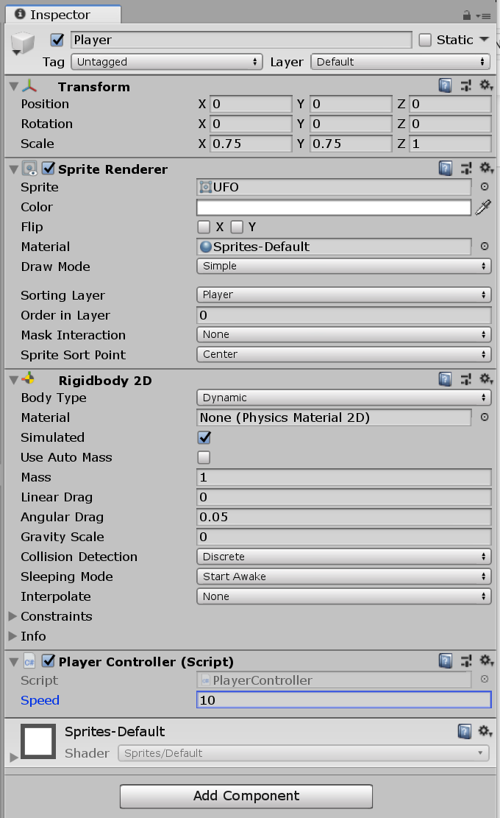This screenshot has height=818, width=500.
Task: Open the Layer dropdown showing Default
Action: [401, 62]
